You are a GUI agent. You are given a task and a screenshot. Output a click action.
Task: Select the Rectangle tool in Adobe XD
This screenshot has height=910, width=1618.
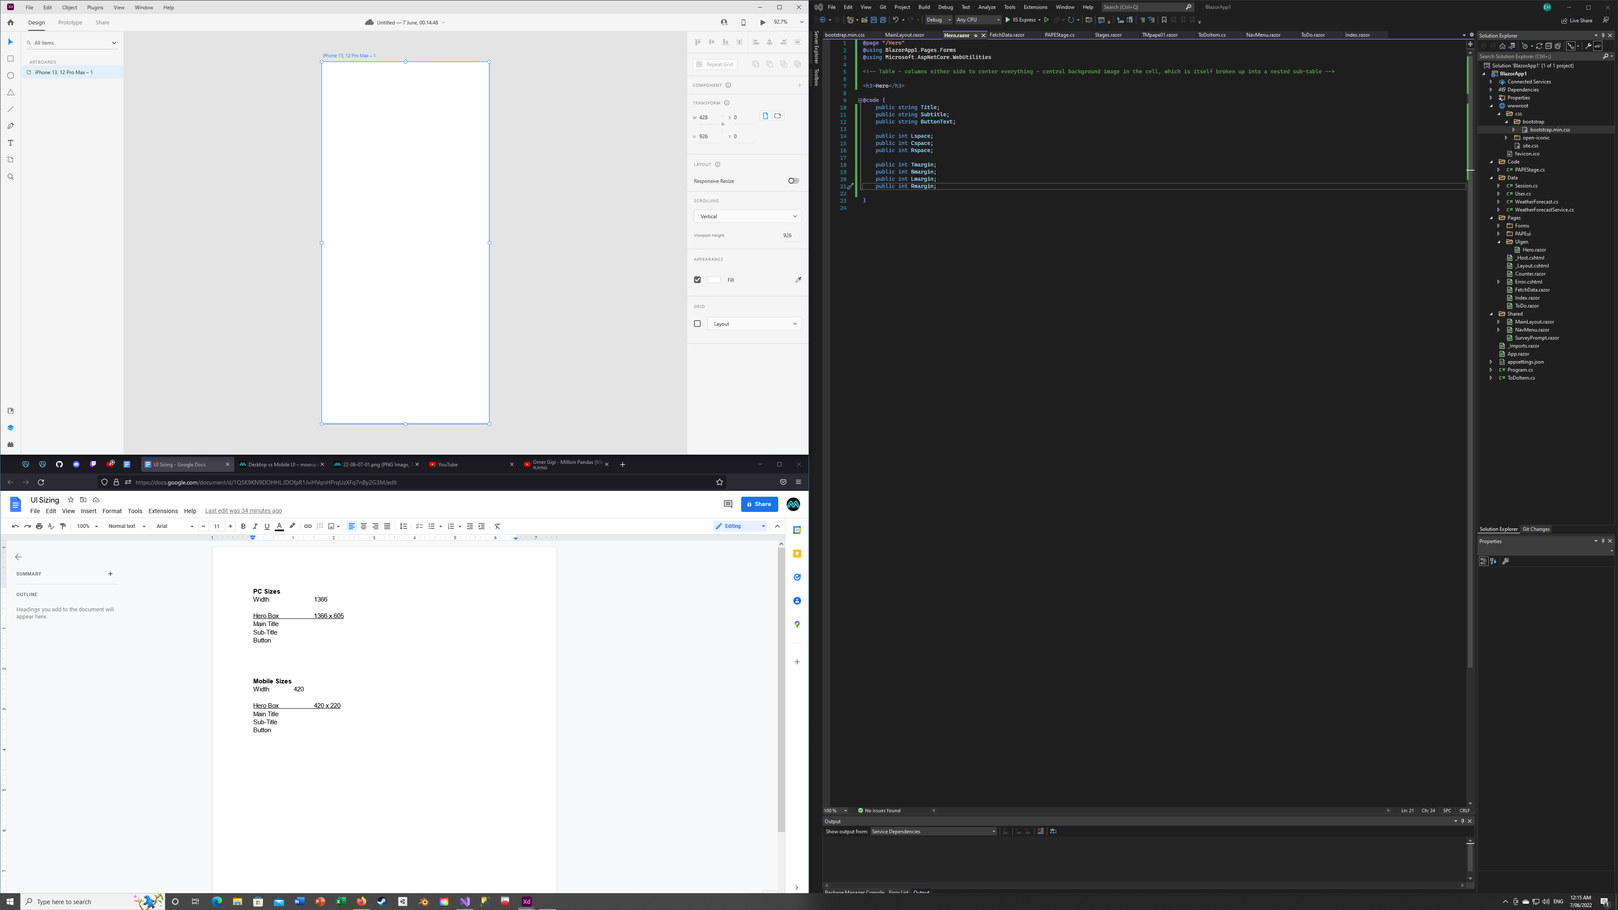pyautogui.click(x=10, y=59)
